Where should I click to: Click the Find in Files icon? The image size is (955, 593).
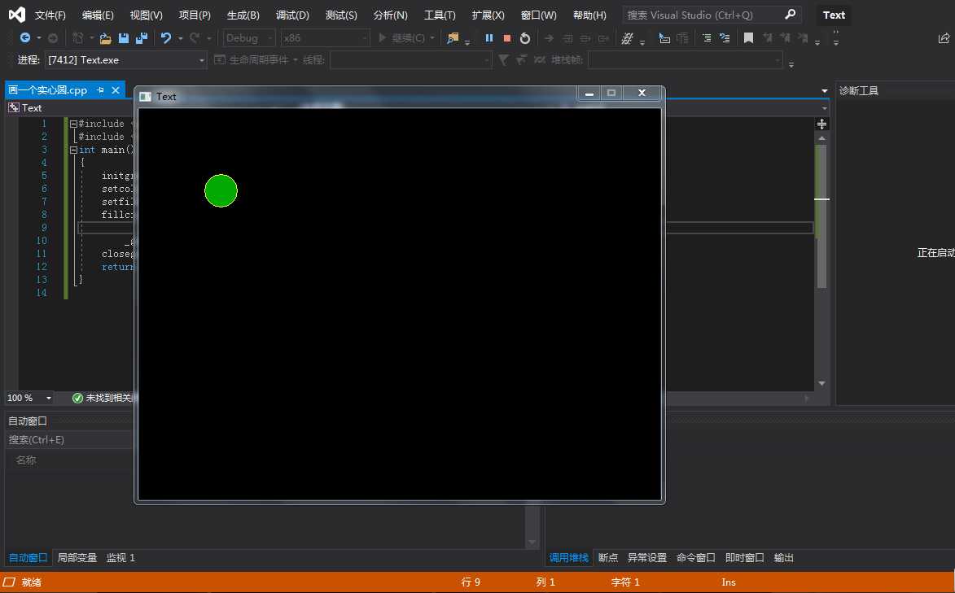(x=453, y=37)
